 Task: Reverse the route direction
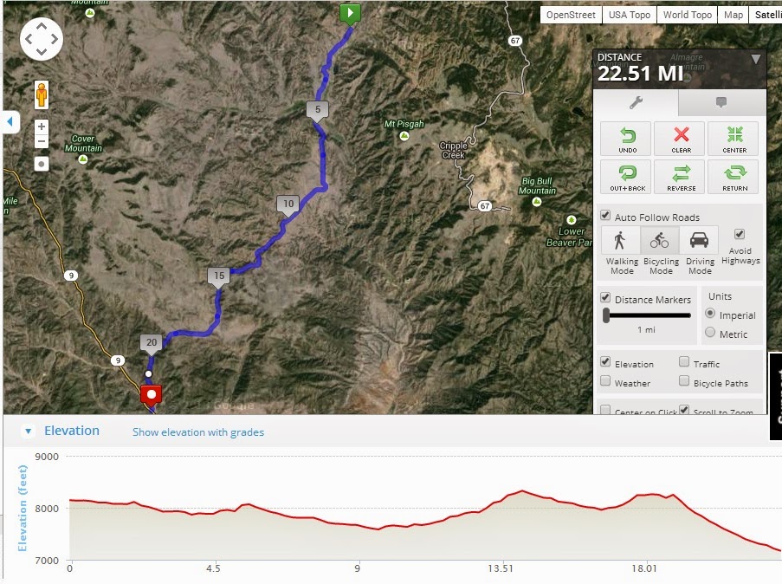pos(681,177)
